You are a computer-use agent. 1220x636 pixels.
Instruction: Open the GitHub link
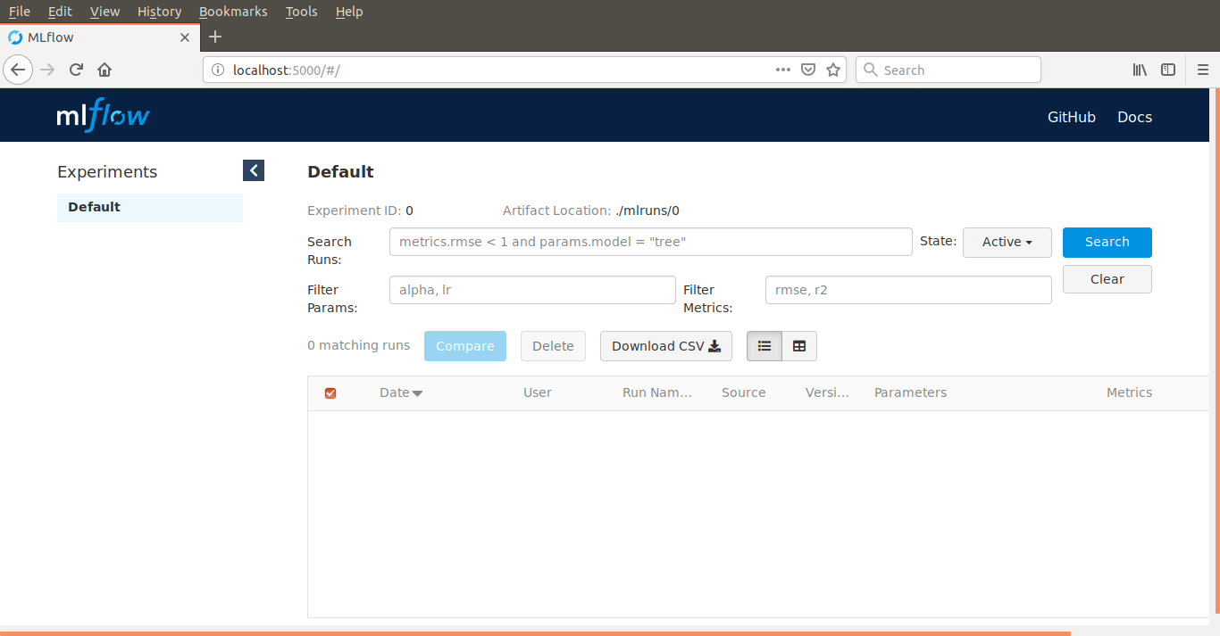point(1072,117)
